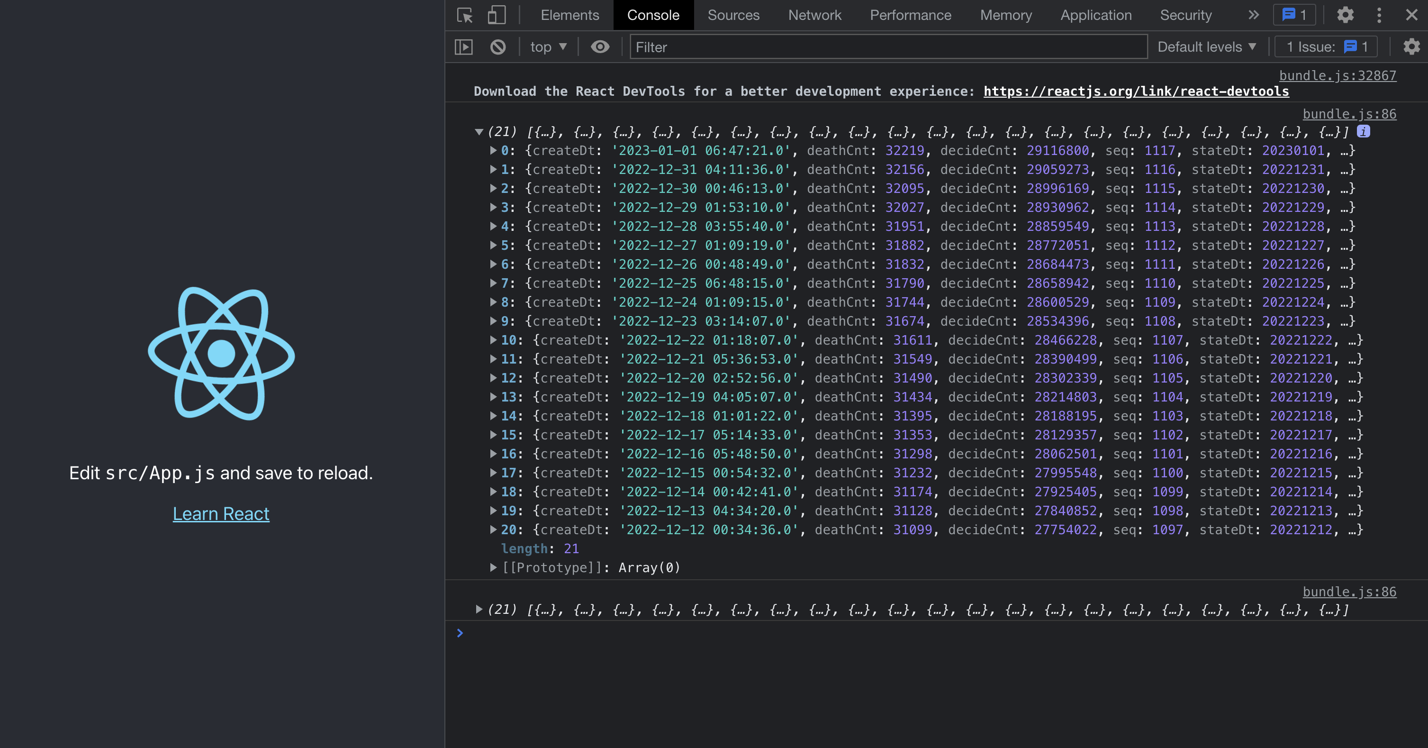The height and width of the screenshot is (748, 1428).
Task: Click decideCnt value 28859549
Action: coord(1057,226)
